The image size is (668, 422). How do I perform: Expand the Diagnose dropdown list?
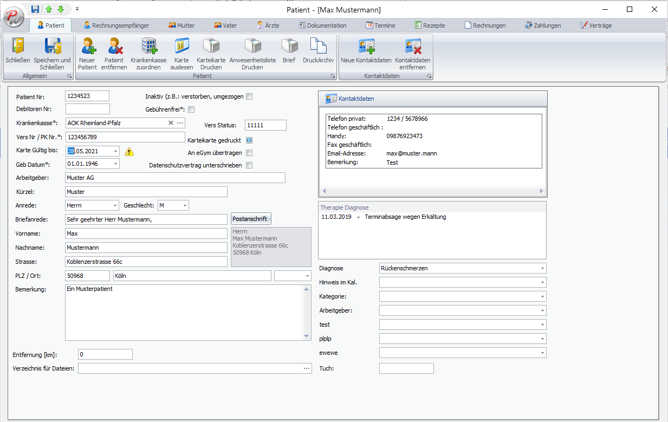pos(542,268)
